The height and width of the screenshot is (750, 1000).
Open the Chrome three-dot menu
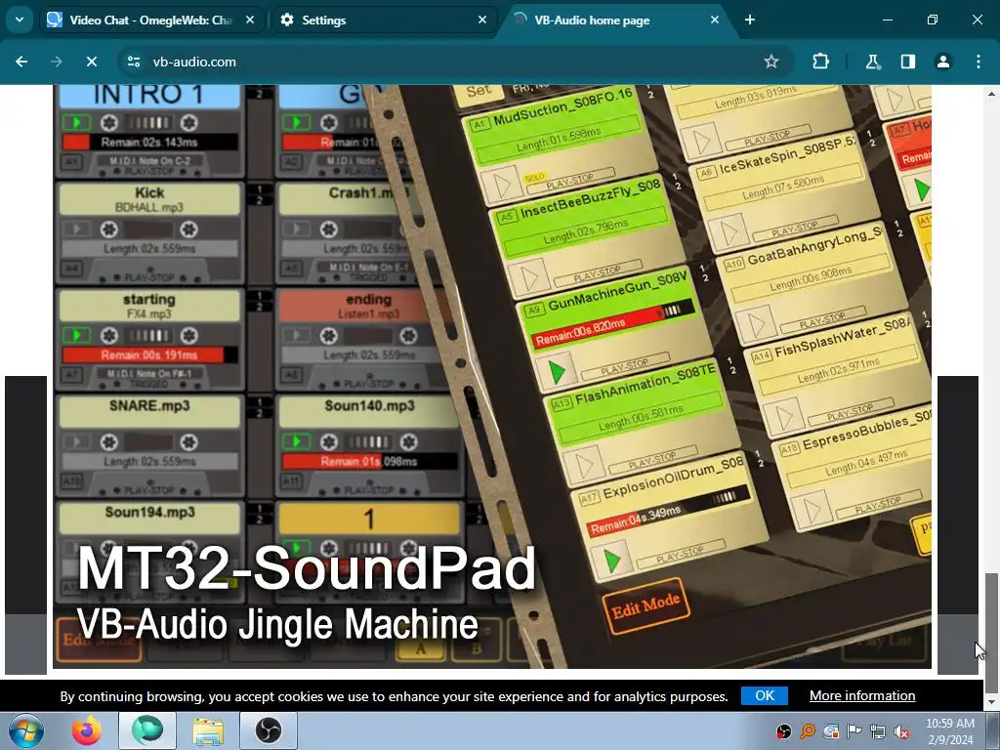(979, 62)
